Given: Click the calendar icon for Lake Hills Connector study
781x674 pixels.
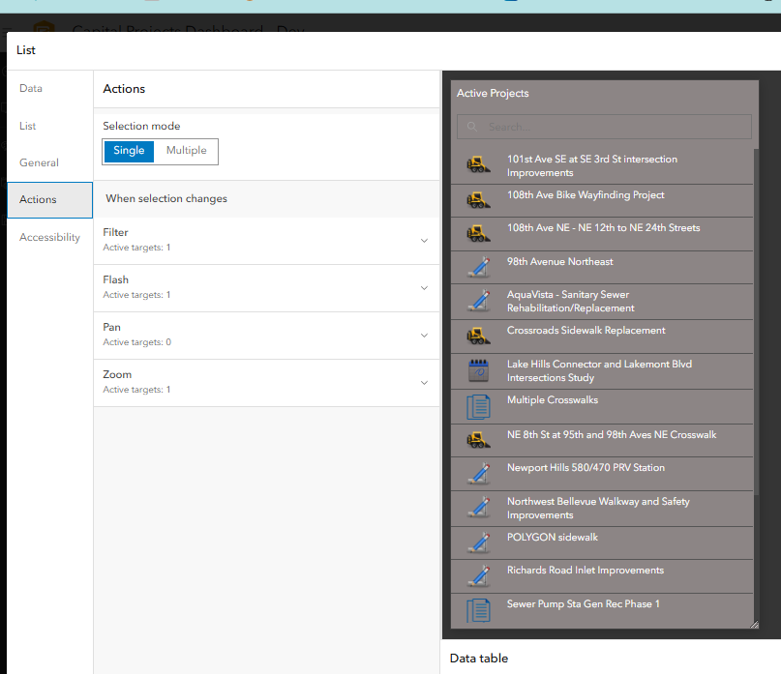Looking at the screenshot, I should [x=479, y=370].
